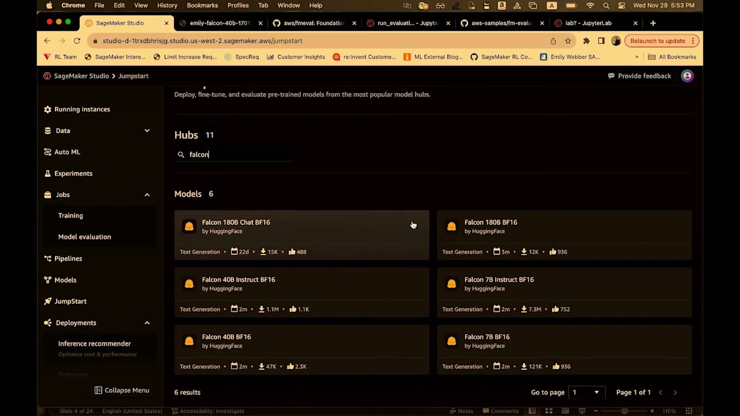Image resolution: width=740 pixels, height=416 pixels.
Task: Open Experiments from sidebar
Action: pos(68,173)
